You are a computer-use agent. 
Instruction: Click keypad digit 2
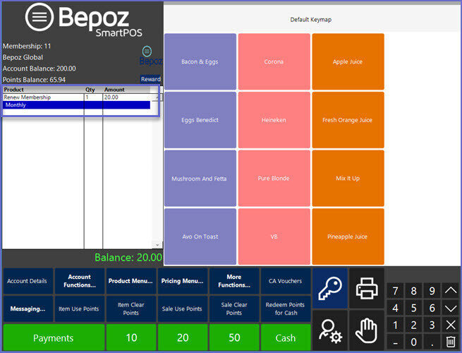[x=413, y=325]
